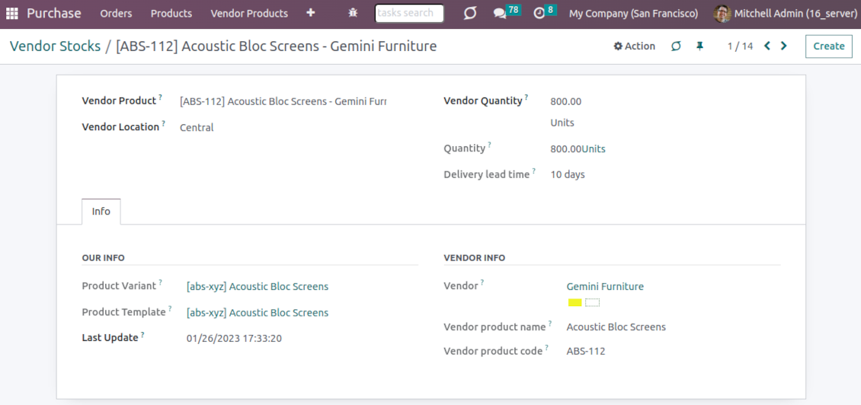Open the clock activities icon with badge 8
This screenshot has width=861, height=405.
[x=539, y=13]
